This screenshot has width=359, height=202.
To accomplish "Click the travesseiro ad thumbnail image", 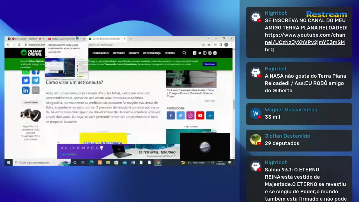I will [191, 79].
